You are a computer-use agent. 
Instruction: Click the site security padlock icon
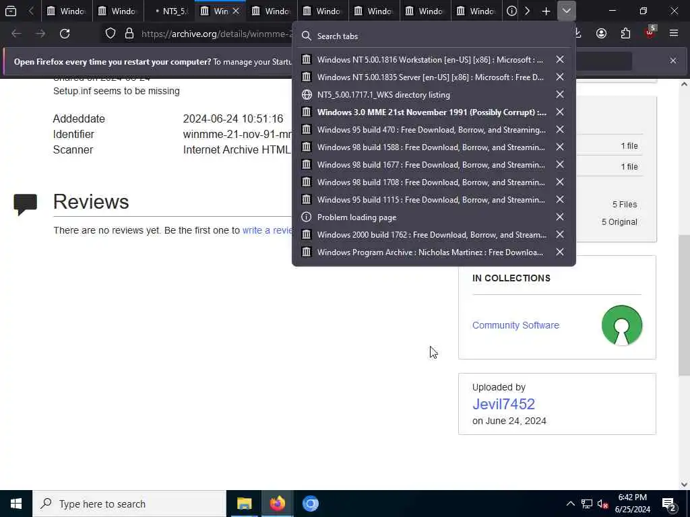pyautogui.click(x=129, y=34)
